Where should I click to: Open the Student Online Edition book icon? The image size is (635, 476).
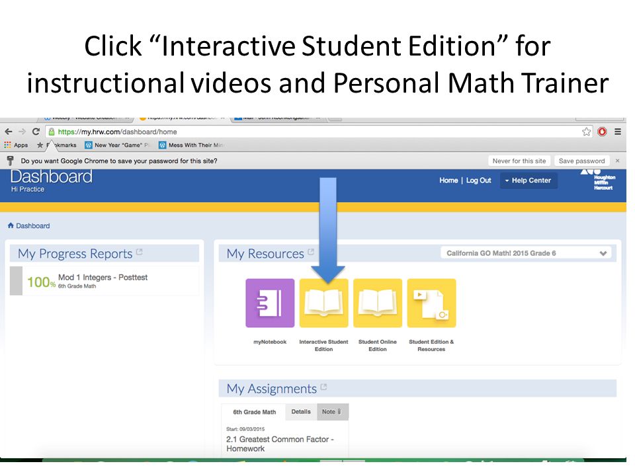point(378,303)
